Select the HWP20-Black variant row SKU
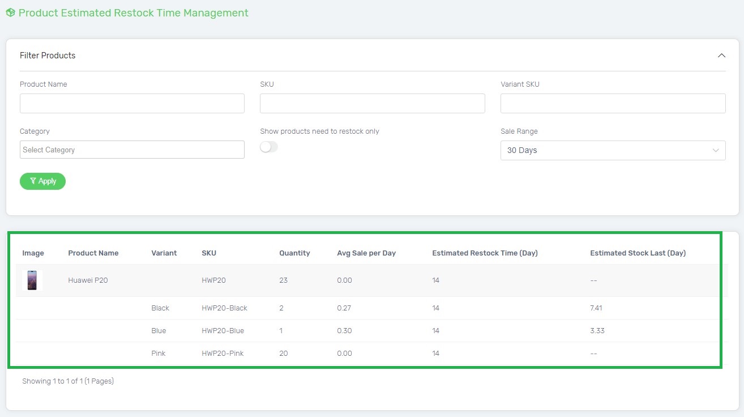 [224, 308]
